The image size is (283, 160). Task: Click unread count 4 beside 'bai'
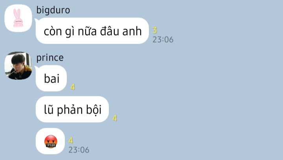click(73, 87)
